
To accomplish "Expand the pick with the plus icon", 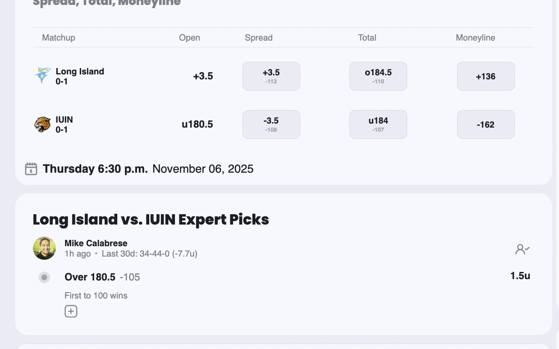I will (x=71, y=311).
